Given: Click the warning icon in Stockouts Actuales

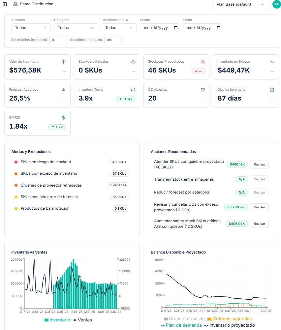Looking at the screenshot, I should point(133,61).
